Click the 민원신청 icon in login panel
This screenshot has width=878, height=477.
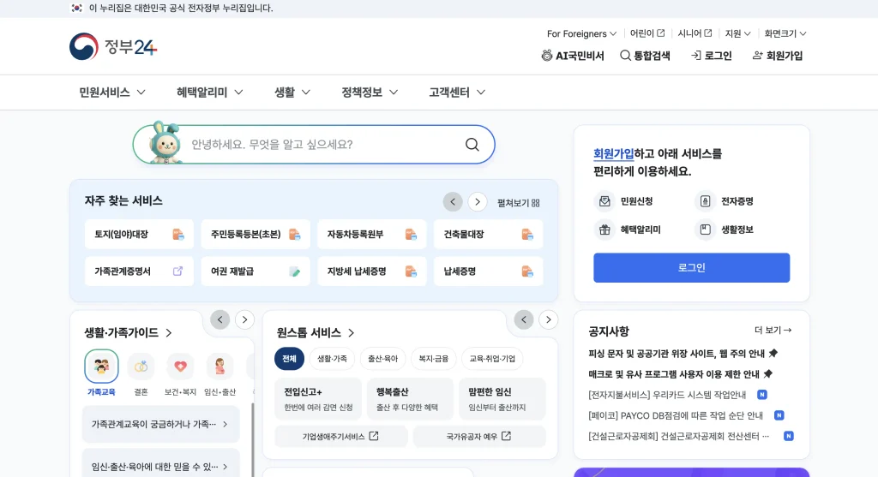tap(604, 200)
